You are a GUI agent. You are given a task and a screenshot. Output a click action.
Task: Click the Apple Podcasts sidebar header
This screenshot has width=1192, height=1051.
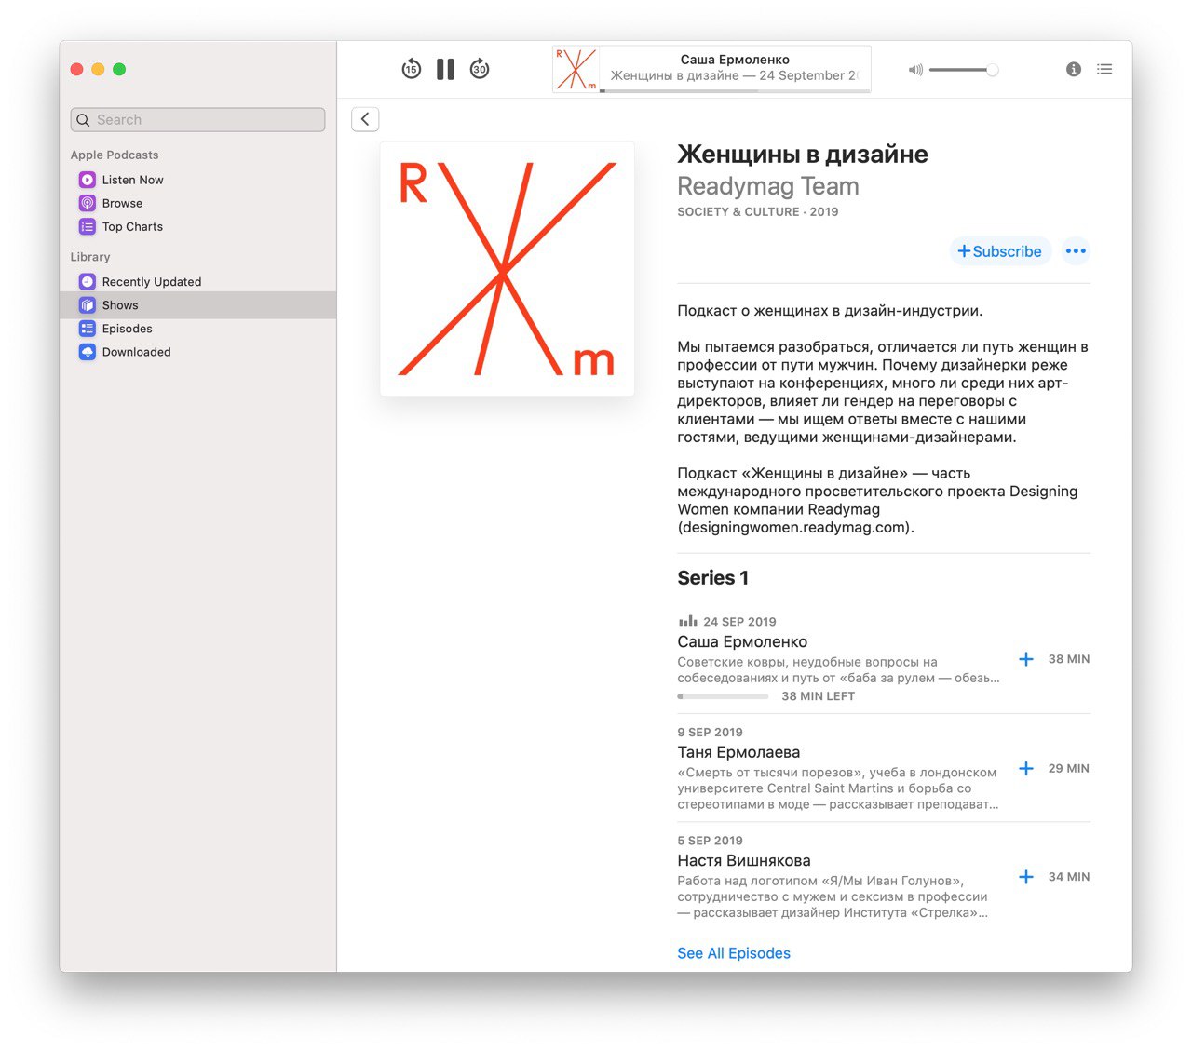pyautogui.click(x=115, y=155)
